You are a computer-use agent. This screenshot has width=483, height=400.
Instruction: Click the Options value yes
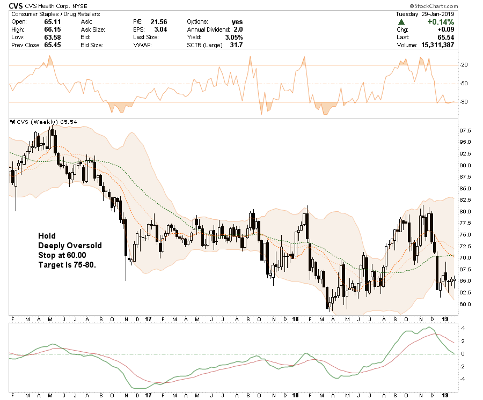(237, 22)
